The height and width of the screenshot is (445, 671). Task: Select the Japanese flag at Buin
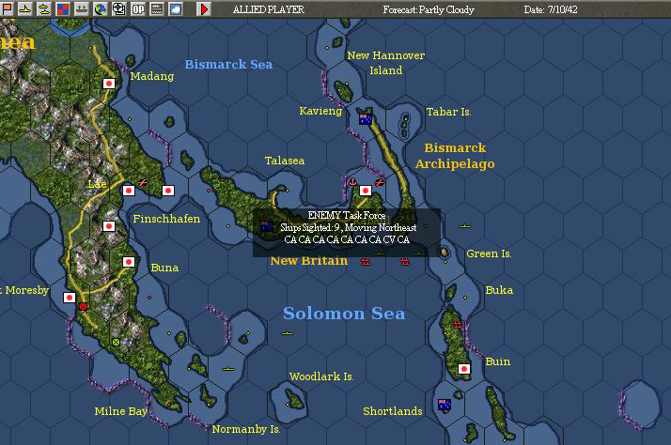point(464,368)
